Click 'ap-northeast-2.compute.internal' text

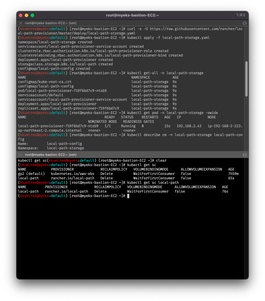(x=50, y=130)
